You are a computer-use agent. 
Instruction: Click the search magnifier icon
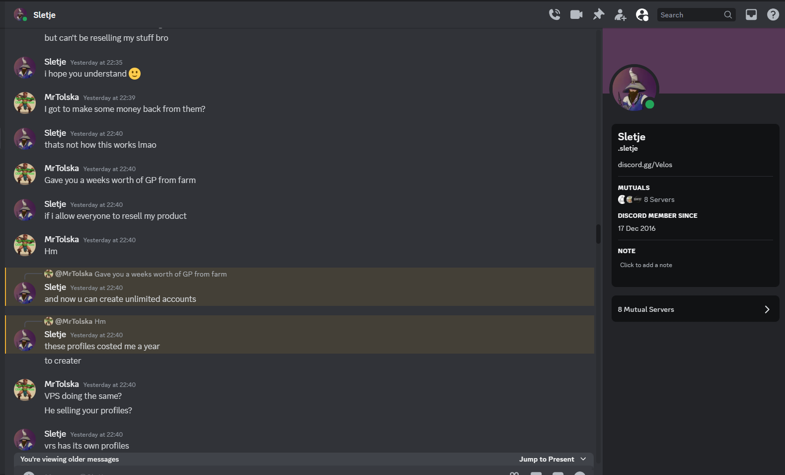click(x=728, y=15)
